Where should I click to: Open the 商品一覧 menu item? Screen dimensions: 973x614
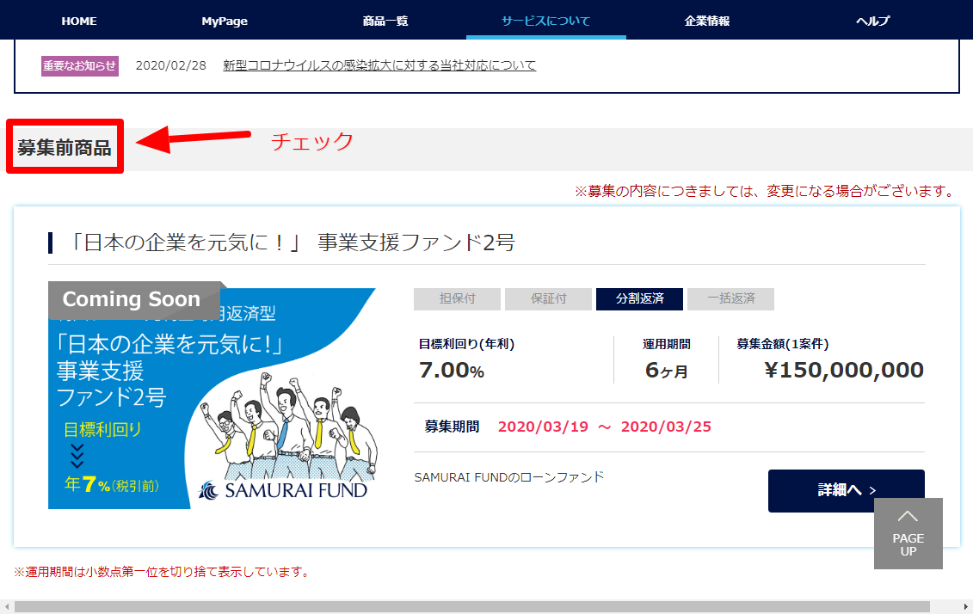pyautogui.click(x=385, y=21)
